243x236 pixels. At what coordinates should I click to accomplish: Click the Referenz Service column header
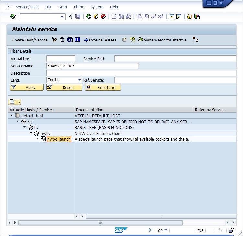tap(214, 110)
